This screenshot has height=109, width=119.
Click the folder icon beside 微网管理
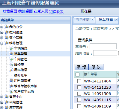coord(6,32)
